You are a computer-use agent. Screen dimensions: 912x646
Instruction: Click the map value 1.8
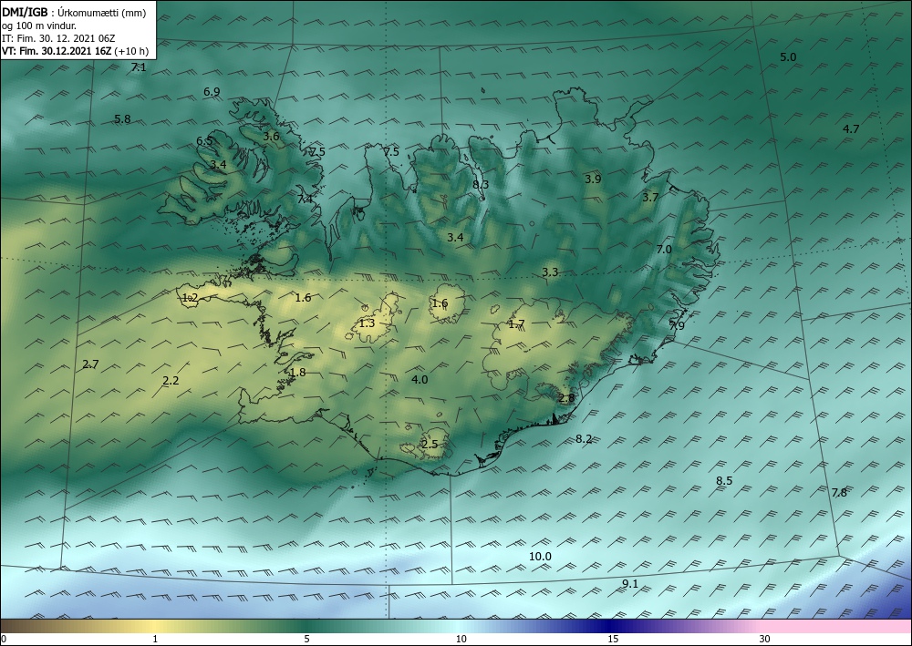(297, 373)
